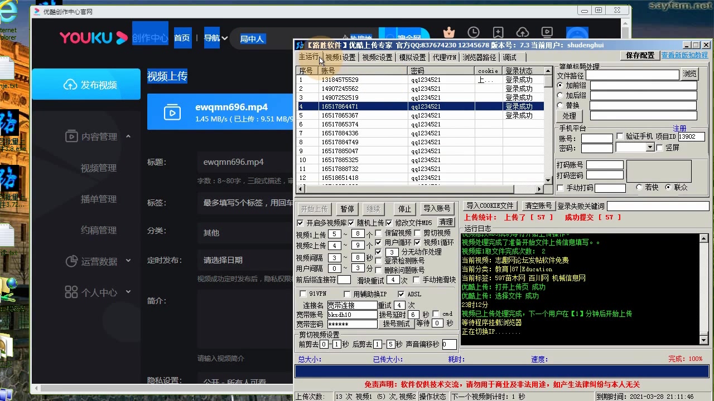This screenshot has height=401, width=714.
Task: Click the cloud upload icon in Youku header
Action: pyautogui.click(x=523, y=33)
